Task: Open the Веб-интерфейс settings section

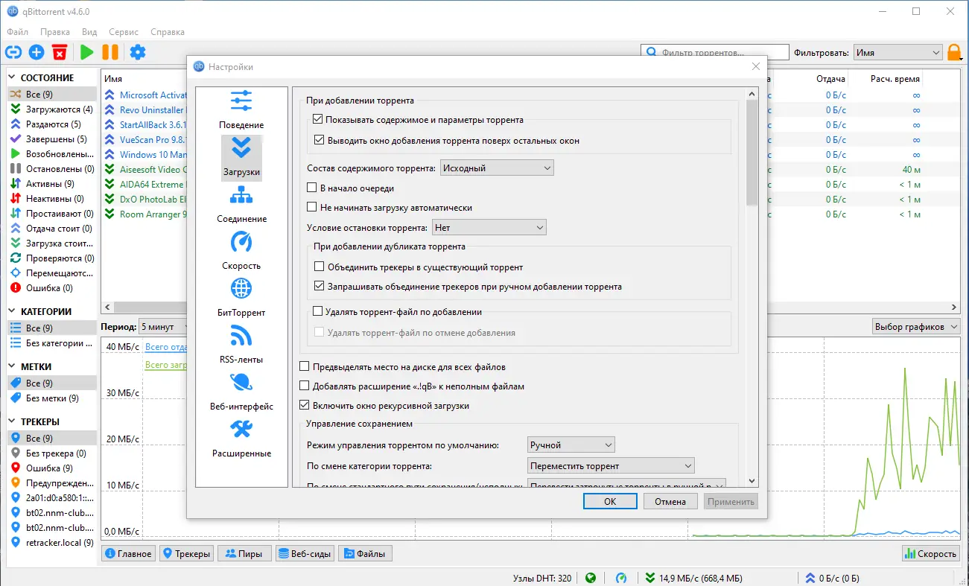Action: [241, 393]
